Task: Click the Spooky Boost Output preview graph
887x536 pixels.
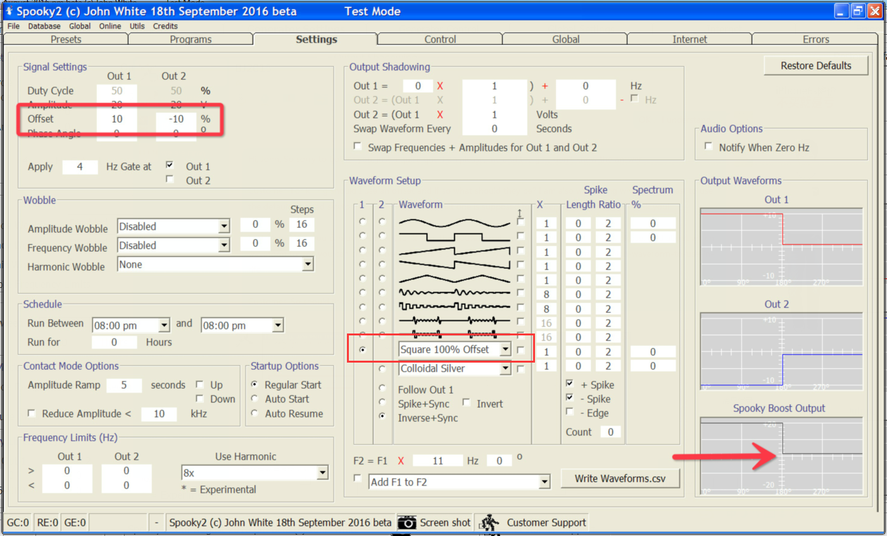Action: 781,456
